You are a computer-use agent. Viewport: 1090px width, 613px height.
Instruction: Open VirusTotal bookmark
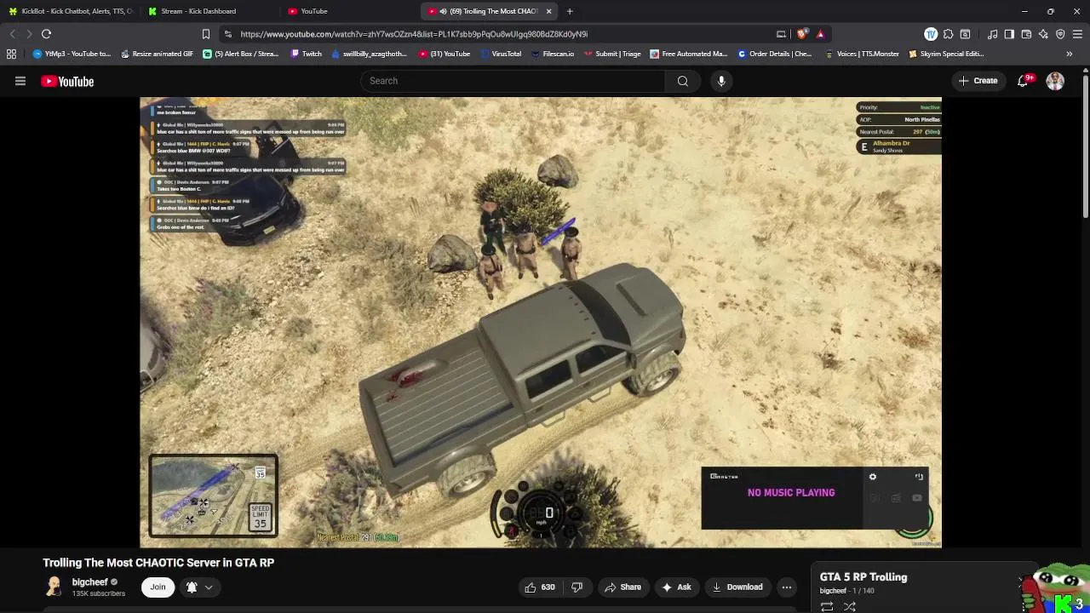[501, 54]
